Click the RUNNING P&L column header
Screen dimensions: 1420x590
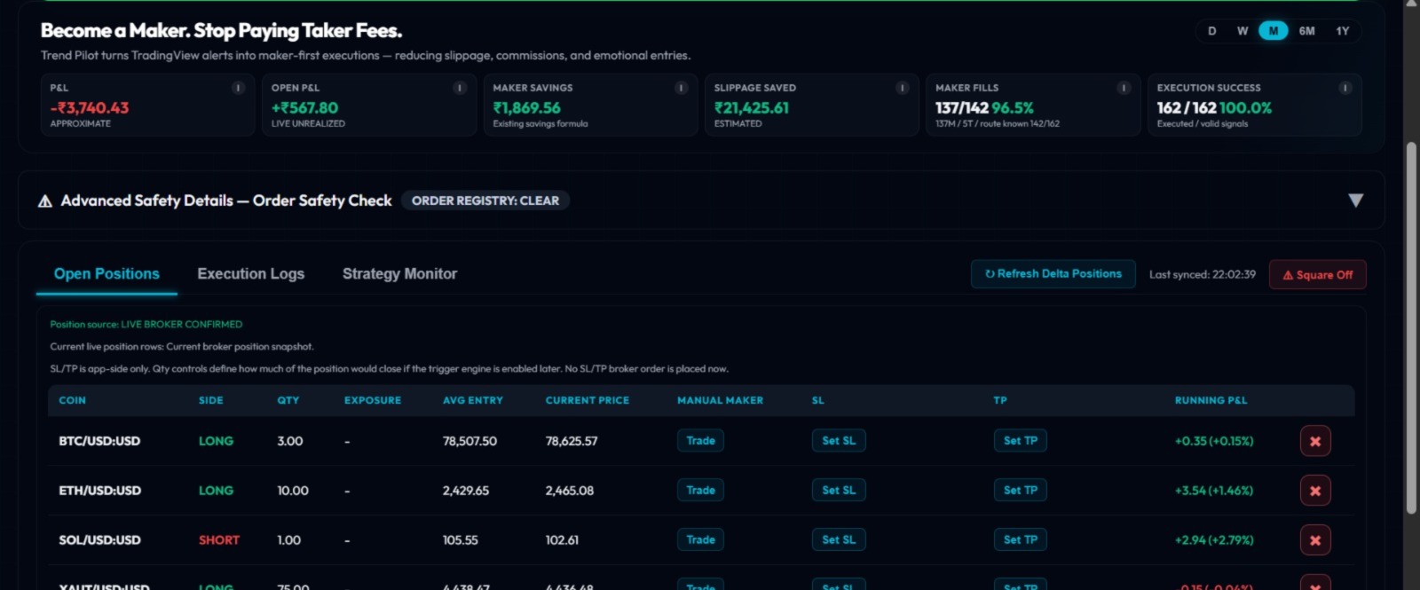[1211, 401]
